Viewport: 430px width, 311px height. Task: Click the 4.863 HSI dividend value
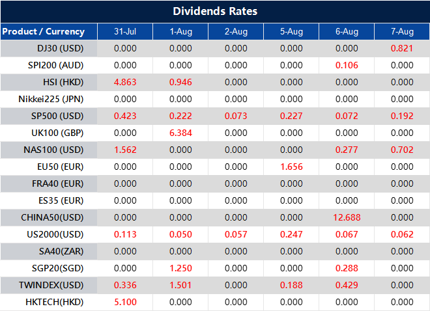(125, 82)
